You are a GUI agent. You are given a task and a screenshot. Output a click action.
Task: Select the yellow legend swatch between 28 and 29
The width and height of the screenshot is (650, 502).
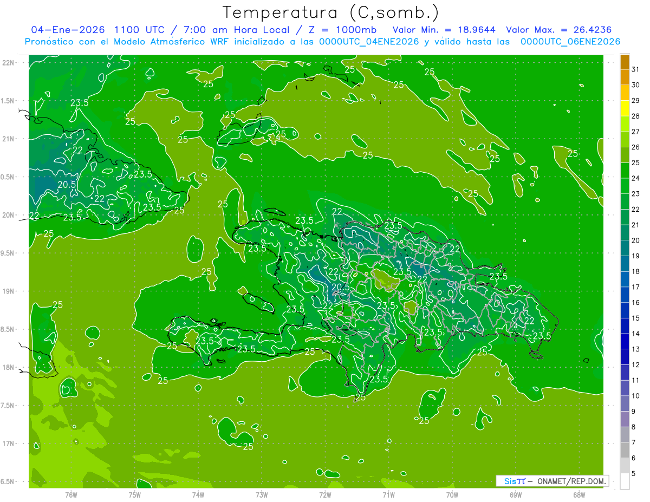coord(625,108)
